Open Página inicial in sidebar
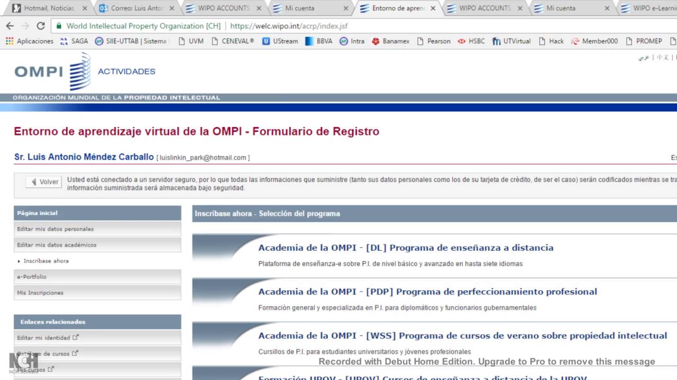This screenshot has height=380, width=677. coord(97,213)
